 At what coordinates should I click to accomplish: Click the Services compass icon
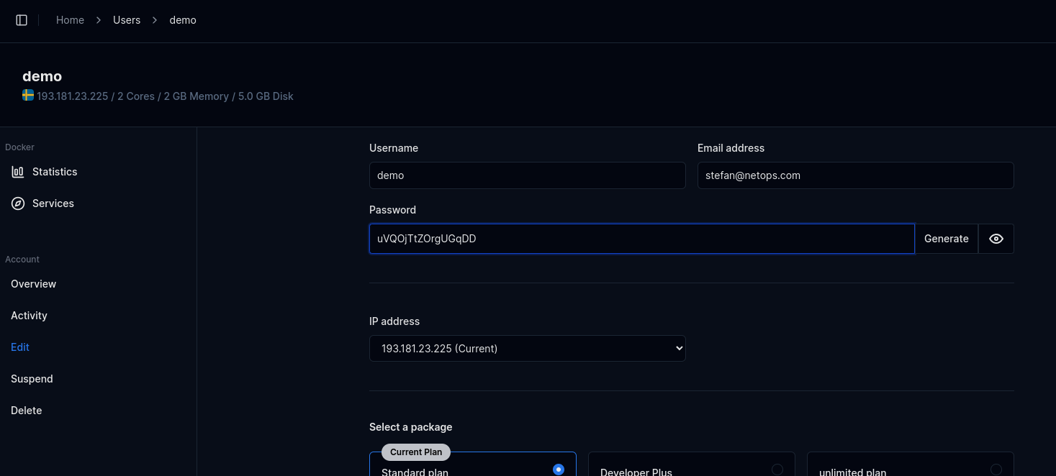coord(18,203)
